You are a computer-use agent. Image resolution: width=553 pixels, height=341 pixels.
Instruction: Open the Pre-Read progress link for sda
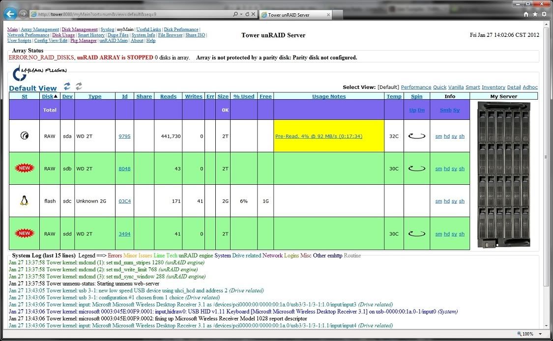pyautogui.click(x=319, y=136)
